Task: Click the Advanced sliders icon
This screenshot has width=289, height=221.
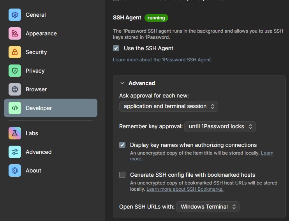Action: tap(15, 152)
